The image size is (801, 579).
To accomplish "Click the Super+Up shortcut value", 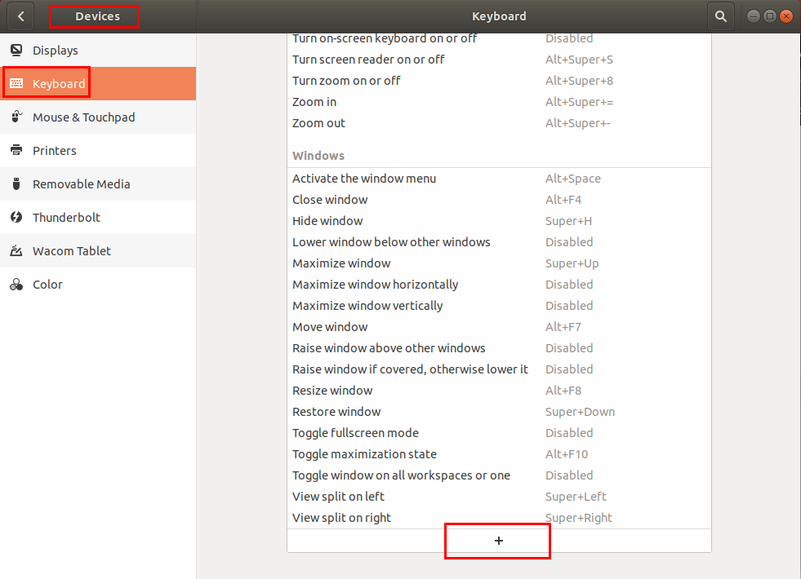I will (572, 263).
